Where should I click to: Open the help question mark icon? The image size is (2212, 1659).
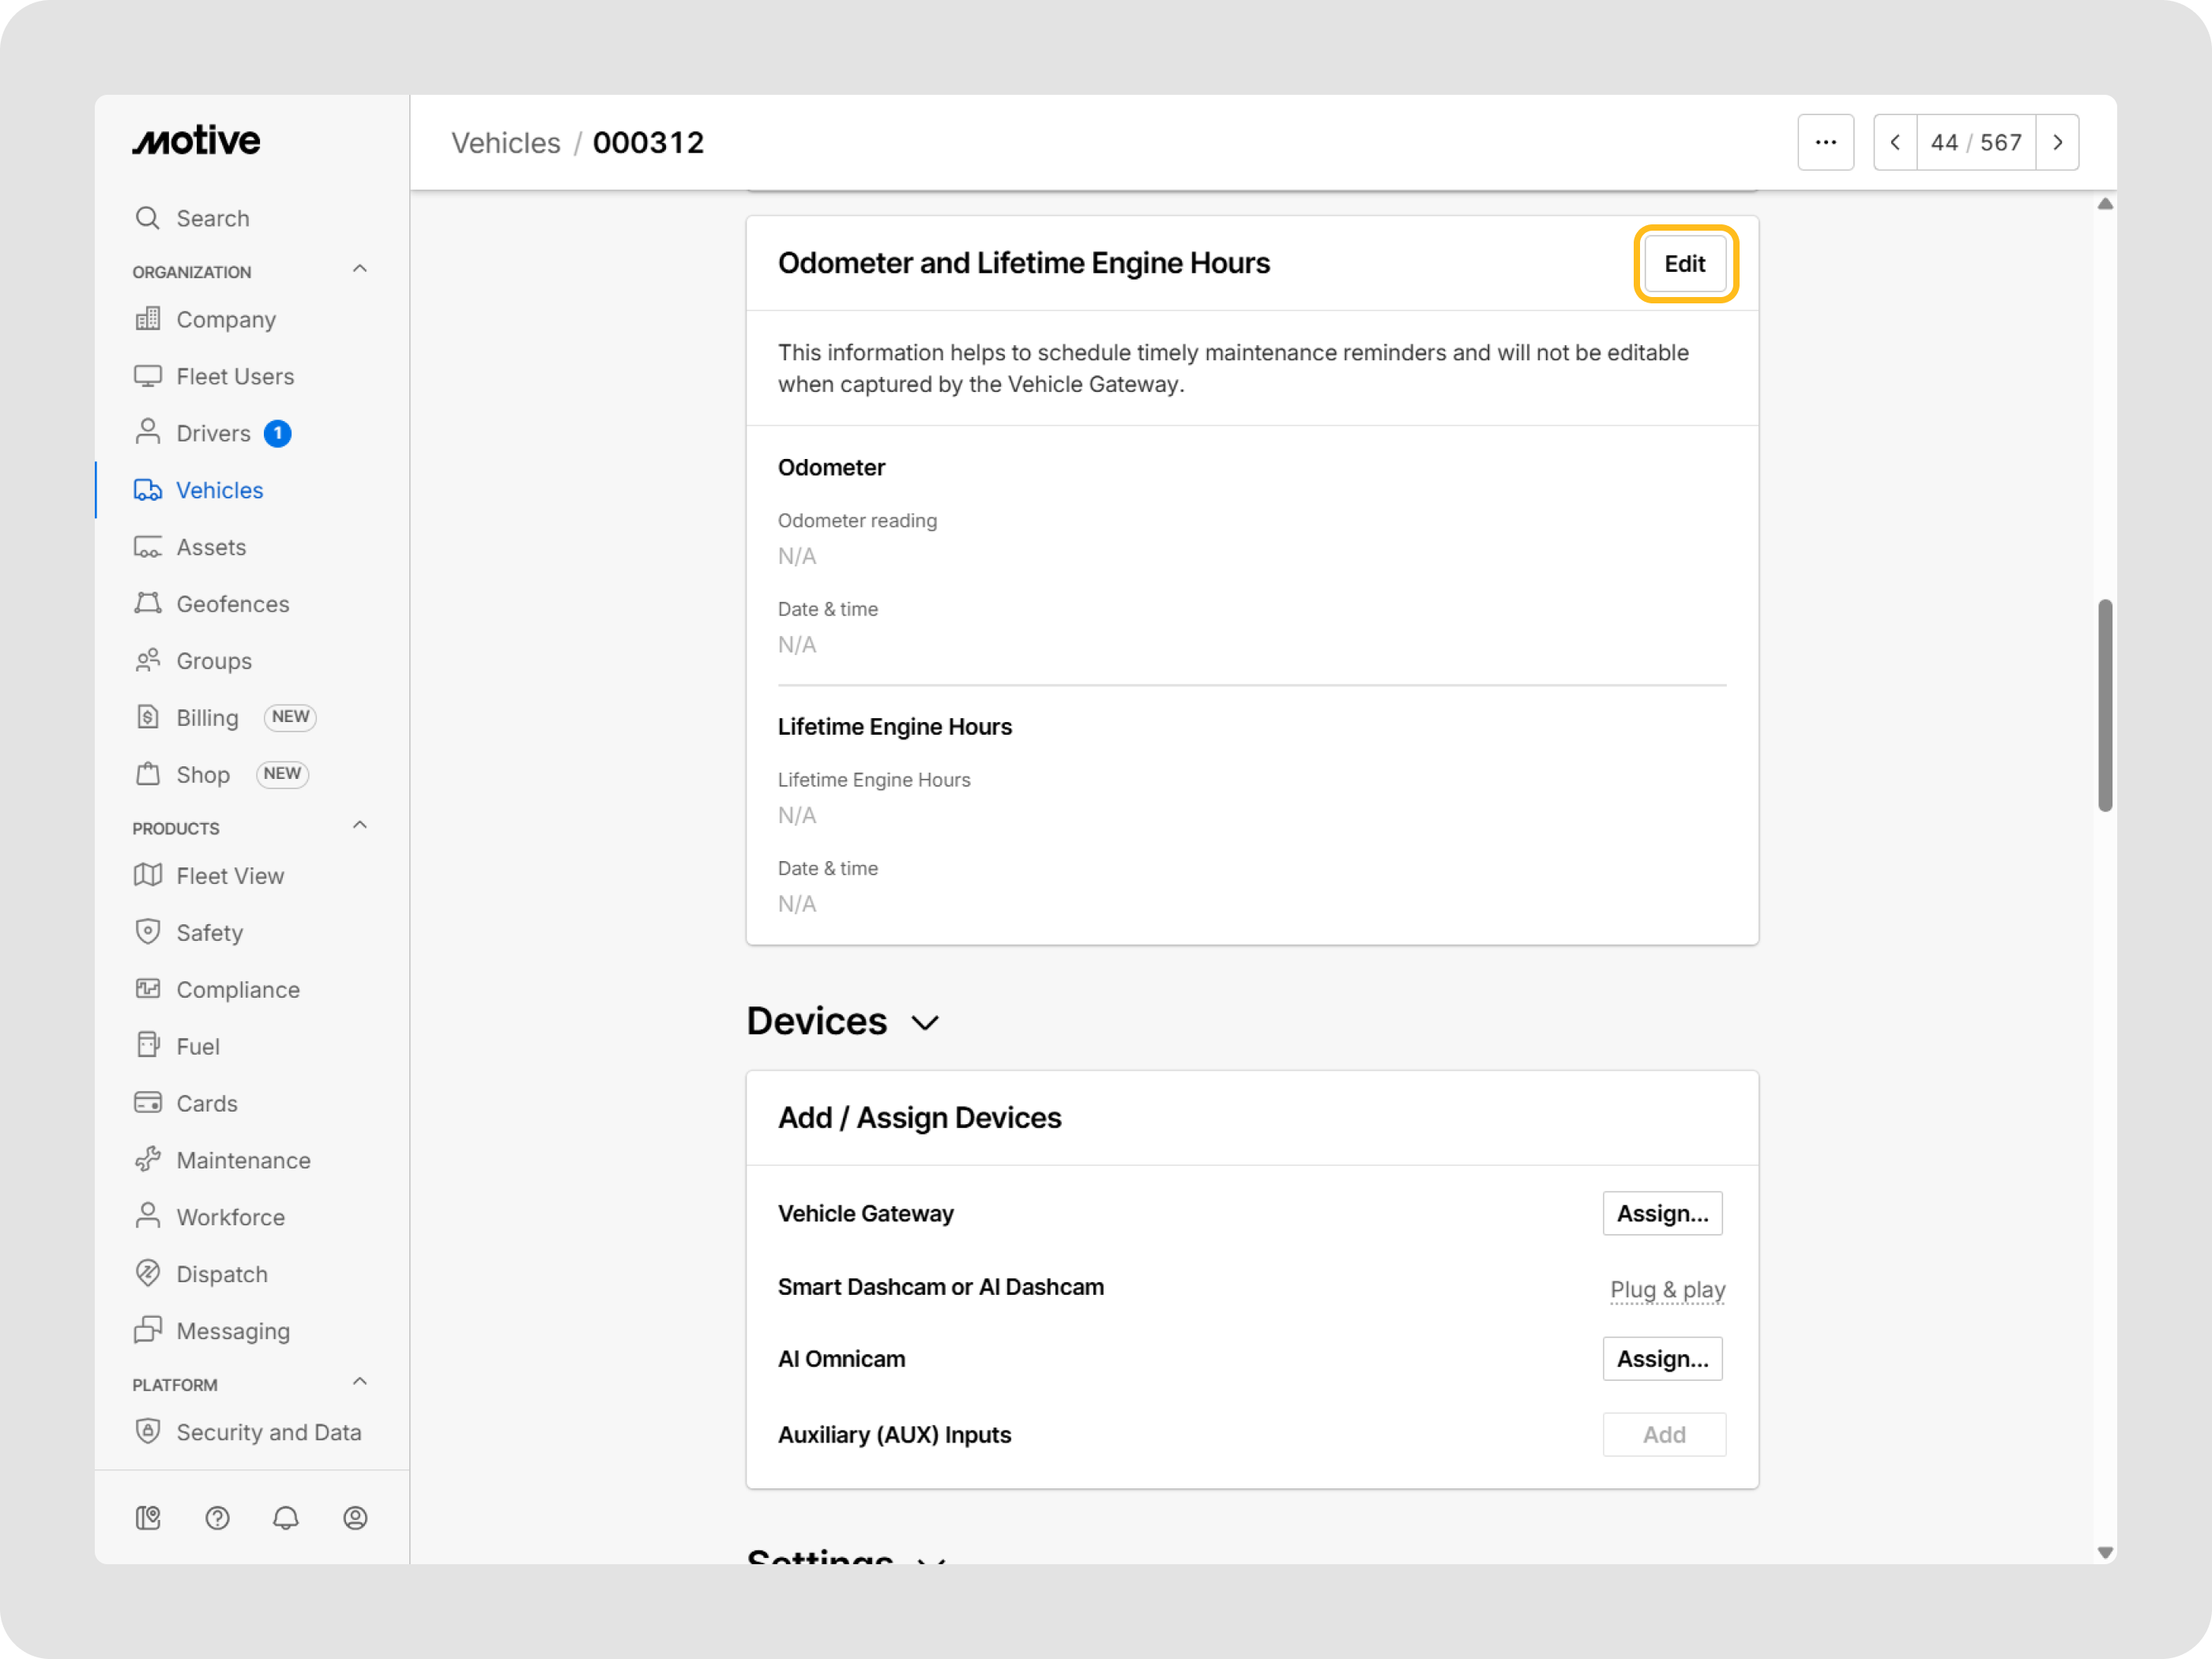217,1518
